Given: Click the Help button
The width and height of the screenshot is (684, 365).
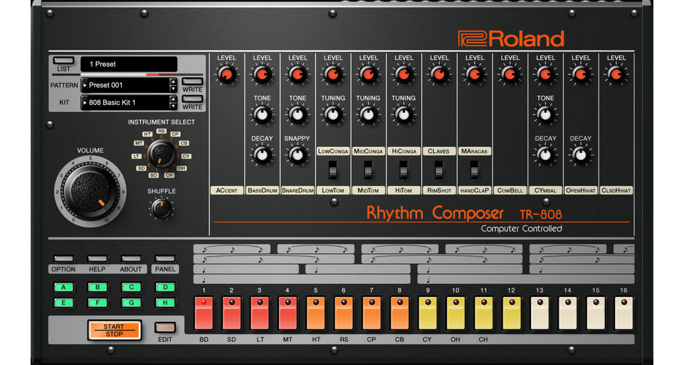Looking at the screenshot, I should pos(97,259).
